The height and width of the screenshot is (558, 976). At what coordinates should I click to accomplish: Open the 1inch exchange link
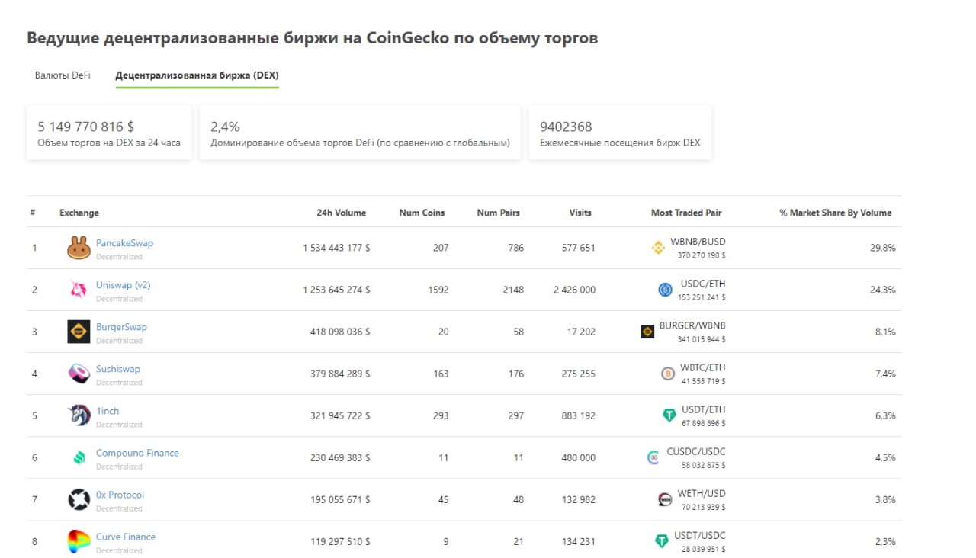[x=108, y=411]
